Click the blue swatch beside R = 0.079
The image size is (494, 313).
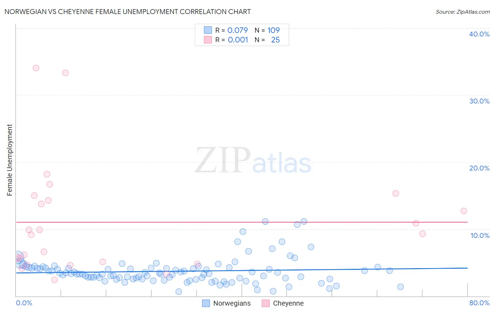point(208,30)
